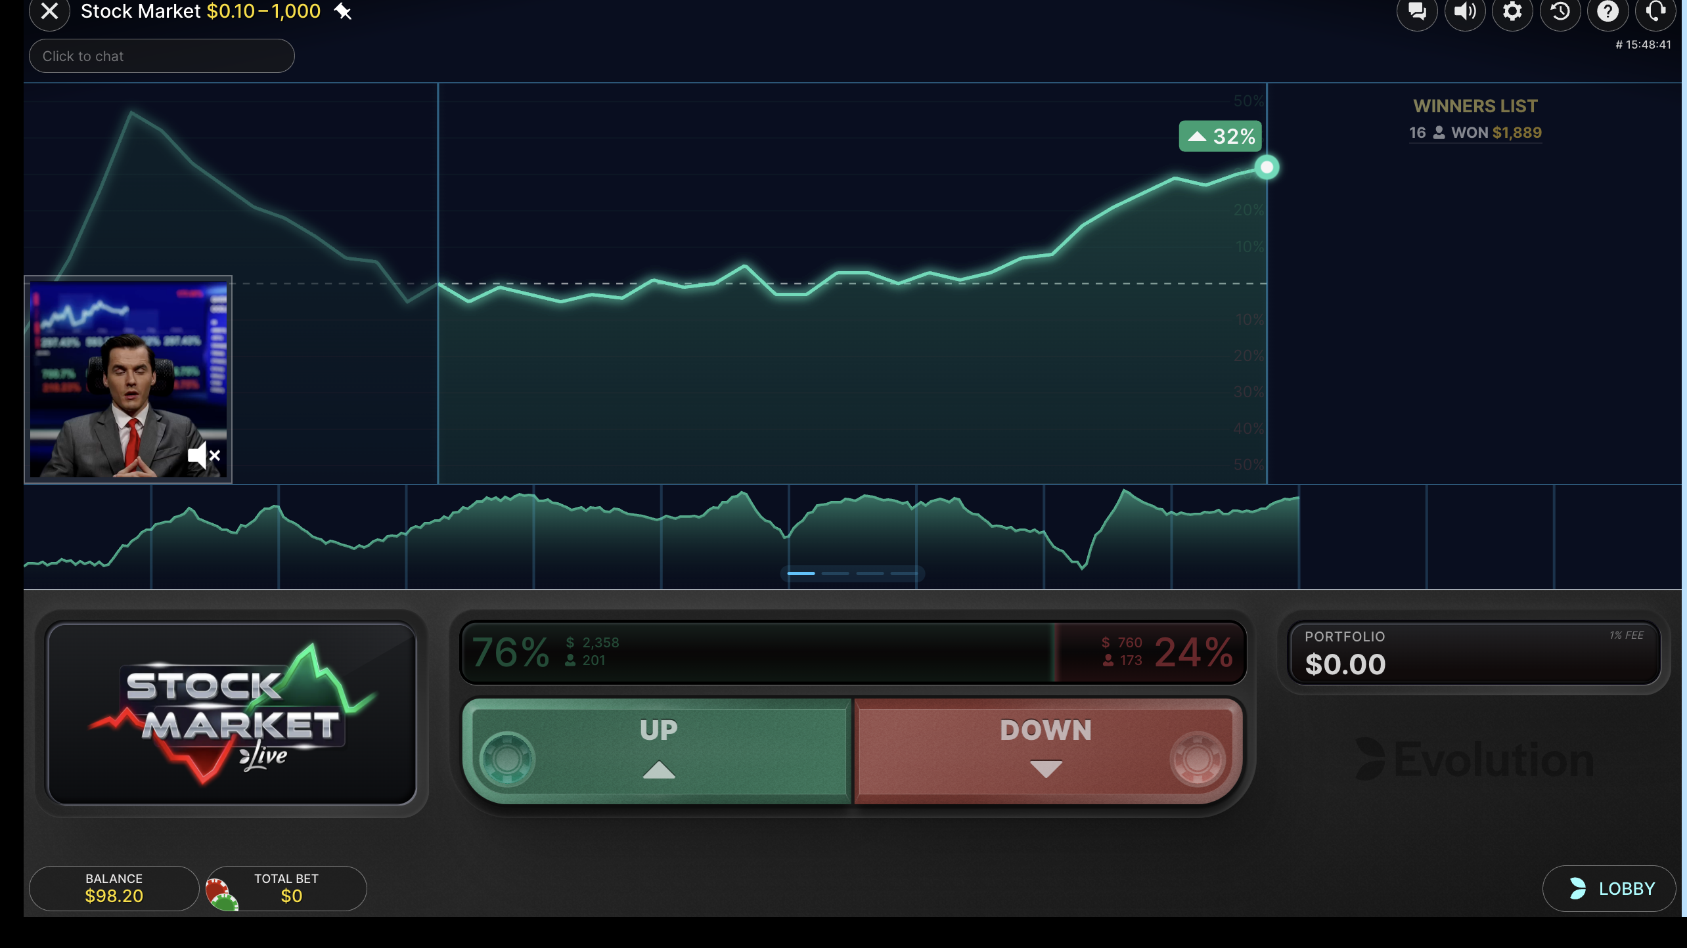Click the '$ 760' DOWN bet total
Viewport: 1687px width, 948px height.
pyautogui.click(x=1122, y=643)
